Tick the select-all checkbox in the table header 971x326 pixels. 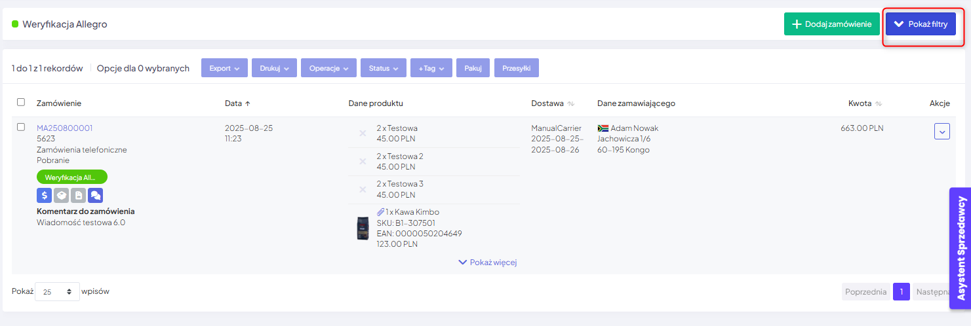click(x=21, y=102)
